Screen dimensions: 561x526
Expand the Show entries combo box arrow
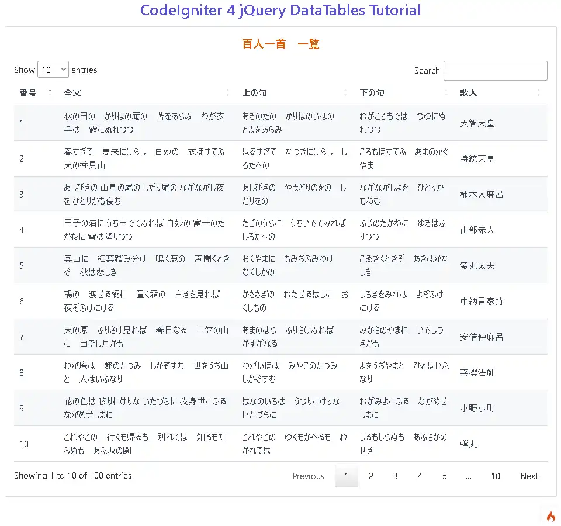63,69
